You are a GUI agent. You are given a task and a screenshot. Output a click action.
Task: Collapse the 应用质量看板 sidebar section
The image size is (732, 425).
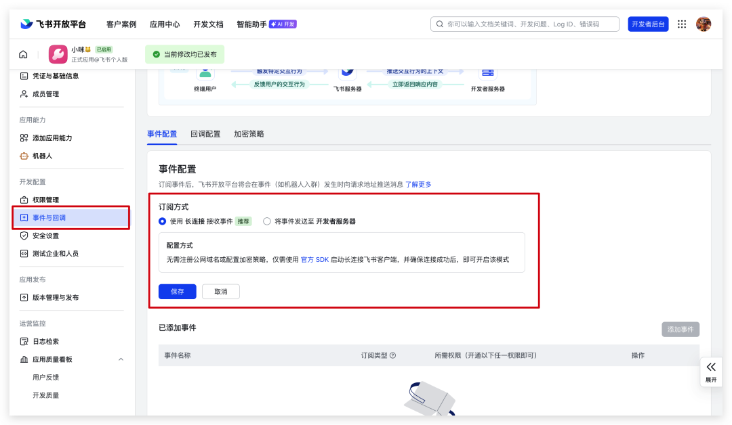point(121,359)
